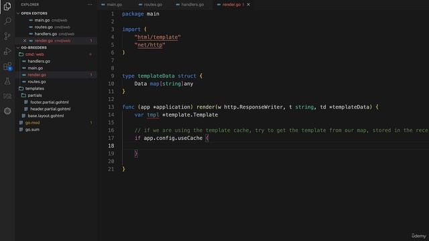Open the go.mod file
429x241 pixels.
33,123
